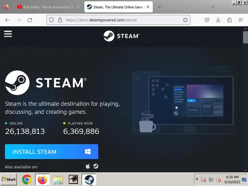Screen dimensions: 248x186
Task: View site security padlock info
Action: coord(60,20)
